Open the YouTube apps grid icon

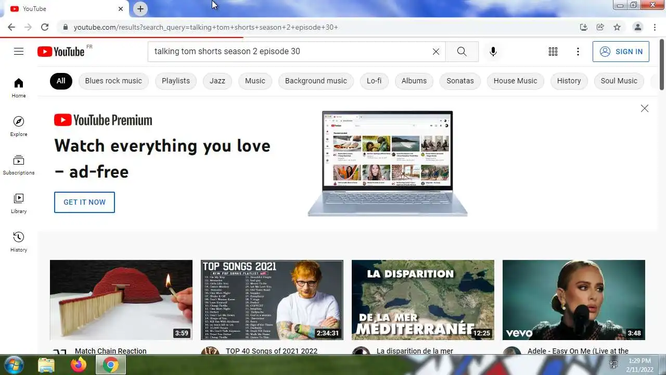pos(553,51)
